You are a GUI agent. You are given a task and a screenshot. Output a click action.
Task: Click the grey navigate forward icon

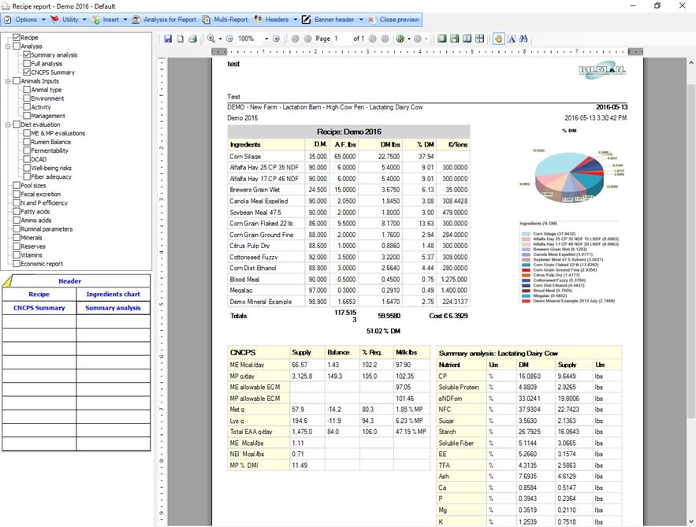417,39
